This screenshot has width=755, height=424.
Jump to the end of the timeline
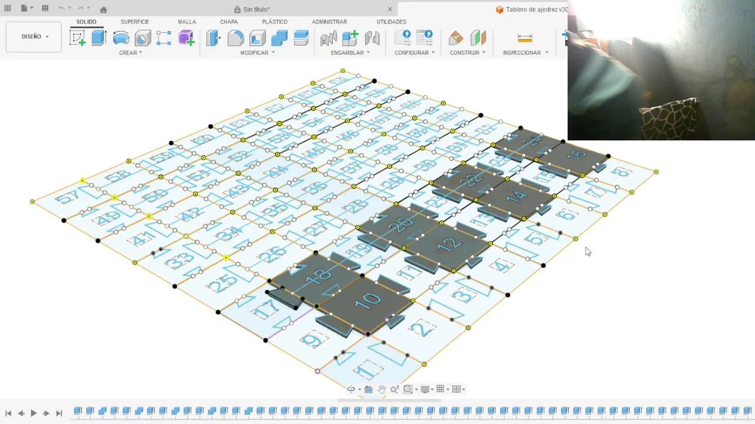click(x=59, y=413)
